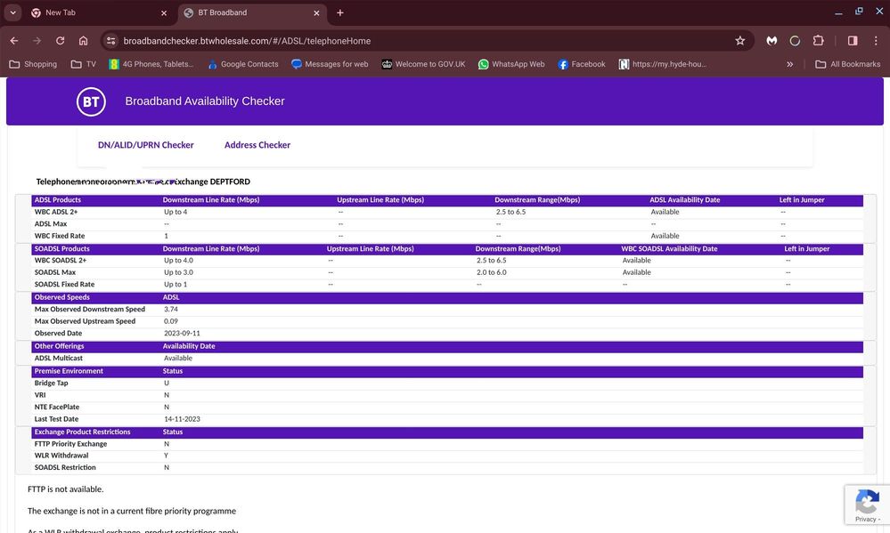
Task: Close the New Tab browser tab
Action: [164, 13]
